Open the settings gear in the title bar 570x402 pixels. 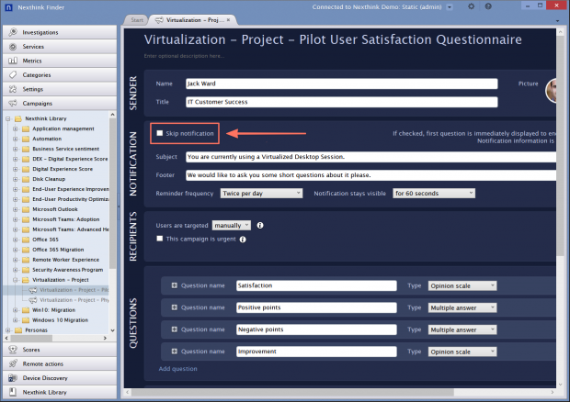tap(472, 6)
